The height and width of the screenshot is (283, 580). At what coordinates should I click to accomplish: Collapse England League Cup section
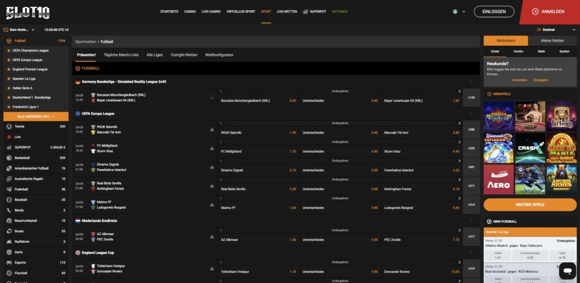click(x=471, y=252)
